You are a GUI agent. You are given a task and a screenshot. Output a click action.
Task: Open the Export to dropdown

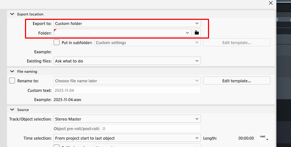click(x=127, y=24)
